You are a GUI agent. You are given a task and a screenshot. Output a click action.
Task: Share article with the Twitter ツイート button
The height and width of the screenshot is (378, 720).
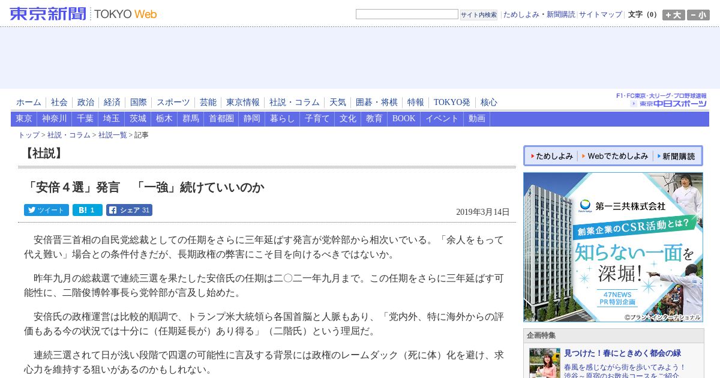(x=46, y=210)
